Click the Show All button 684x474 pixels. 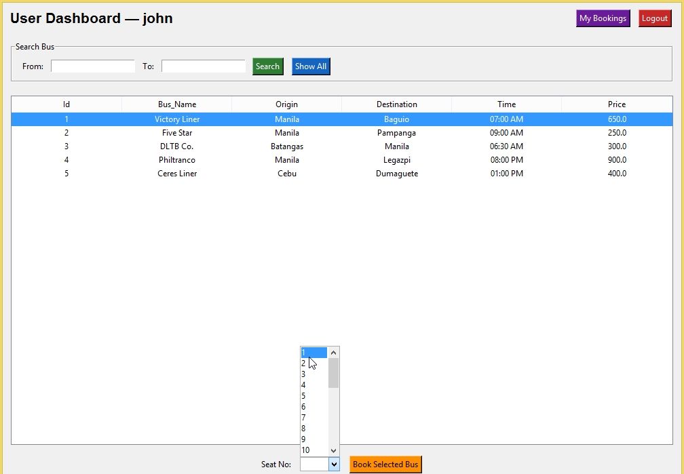pos(311,66)
